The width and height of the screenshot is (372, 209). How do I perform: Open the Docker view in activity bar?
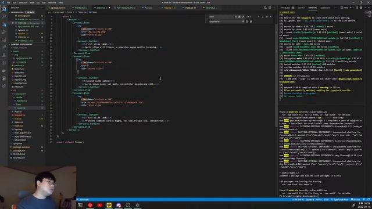(x=4, y=71)
